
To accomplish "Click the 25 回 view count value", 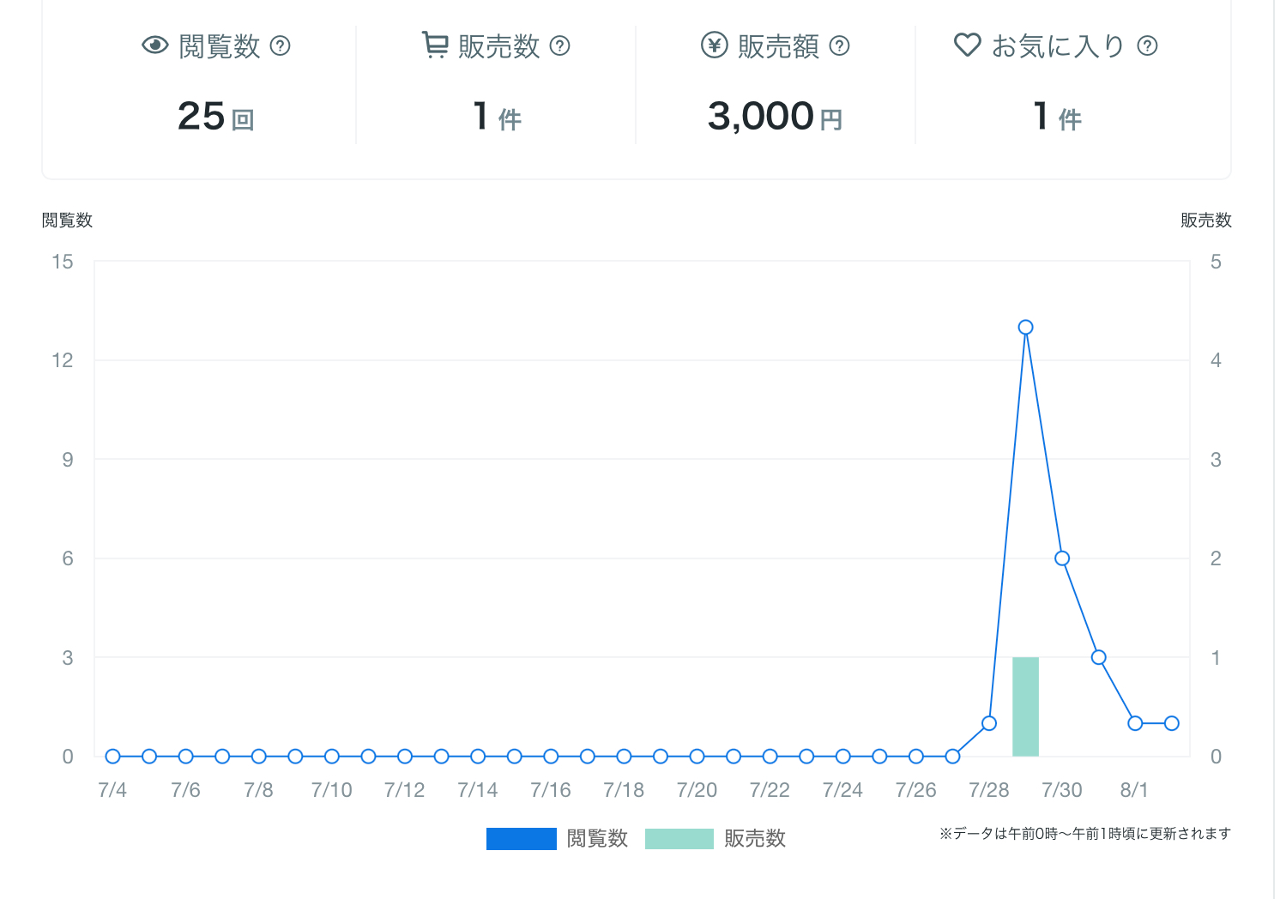I will pyautogui.click(x=215, y=117).
